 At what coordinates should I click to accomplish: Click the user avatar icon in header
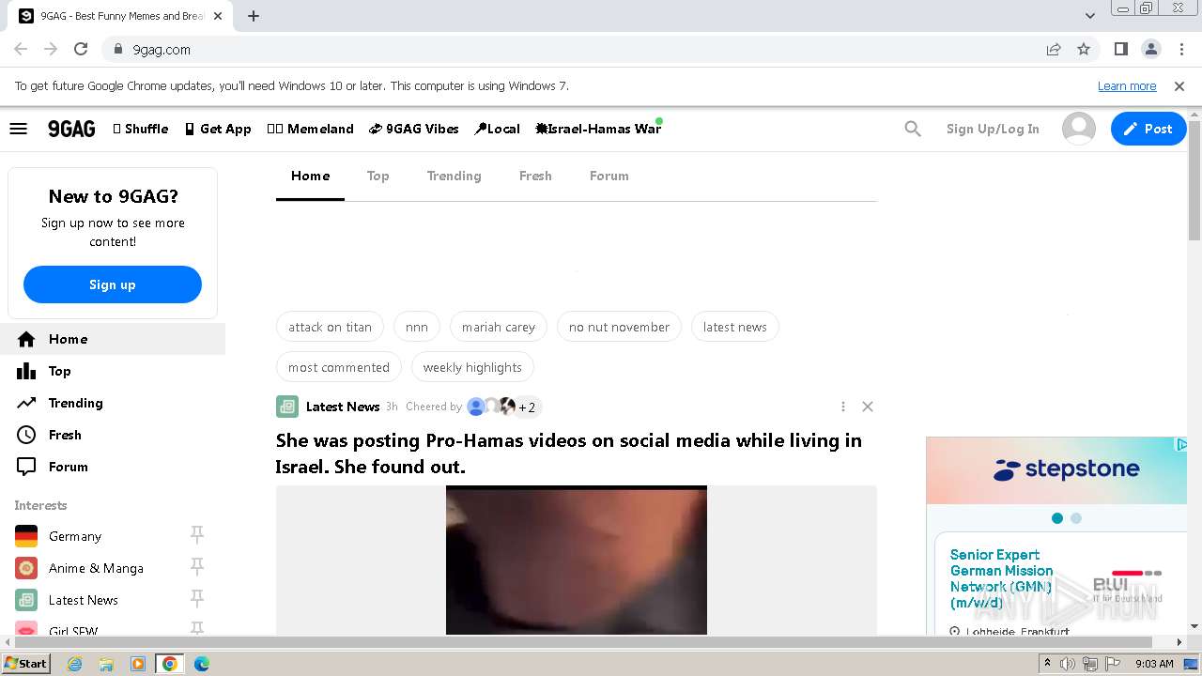[x=1078, y=129]
